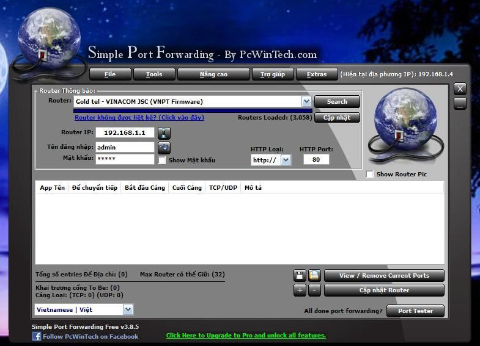Click the Router IP input field
Image resolution: width=480 pixels, height=346 pixels.
pos(125,132)
